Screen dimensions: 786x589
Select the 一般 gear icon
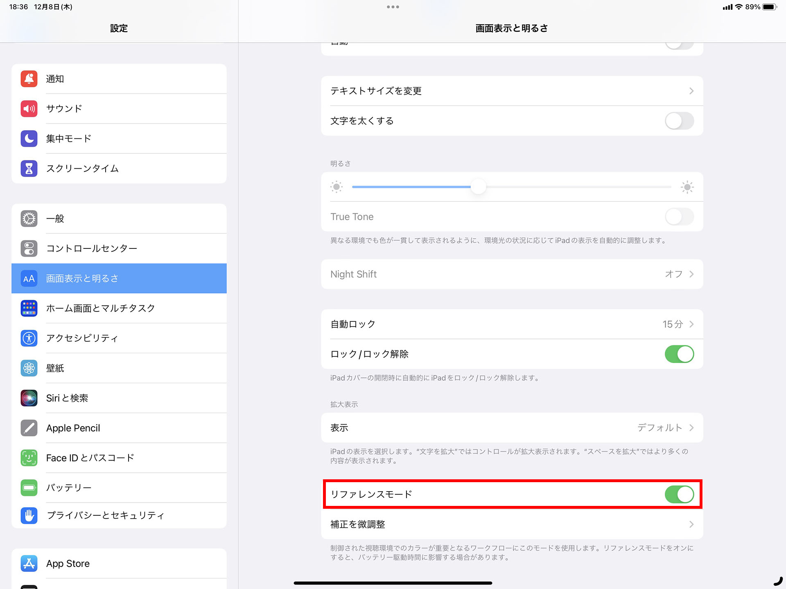coord(29,218)
